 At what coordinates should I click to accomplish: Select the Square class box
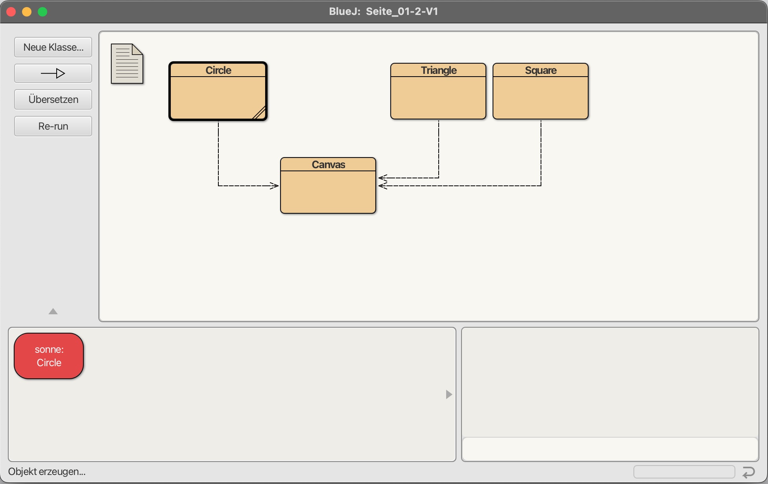[540, 97]
